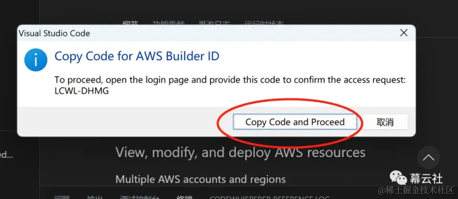Click the Multiple AWS accounts and regions text

click(200, 179)
